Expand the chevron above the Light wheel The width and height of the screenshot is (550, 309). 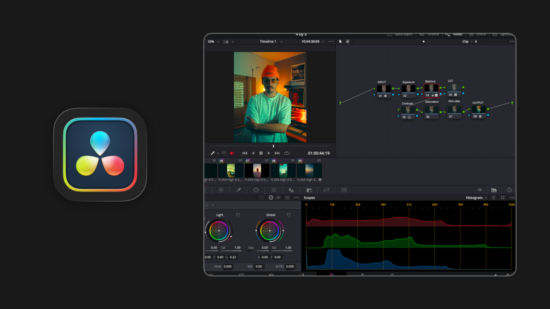coord(212,205)
